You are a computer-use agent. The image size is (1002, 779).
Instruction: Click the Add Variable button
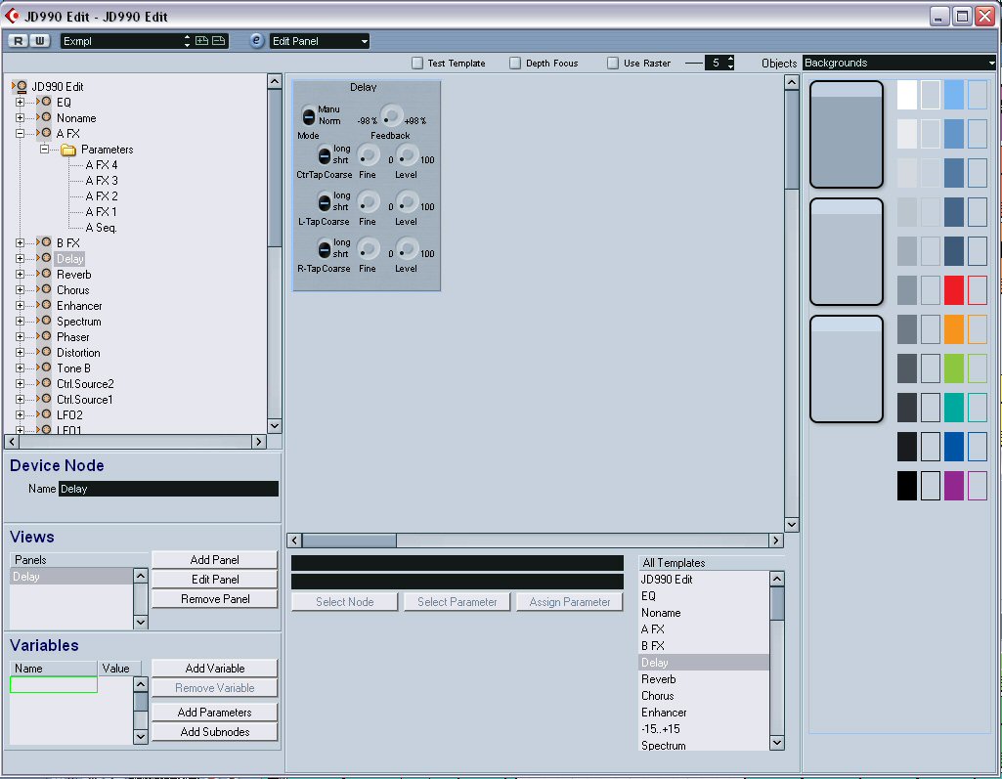215,669
